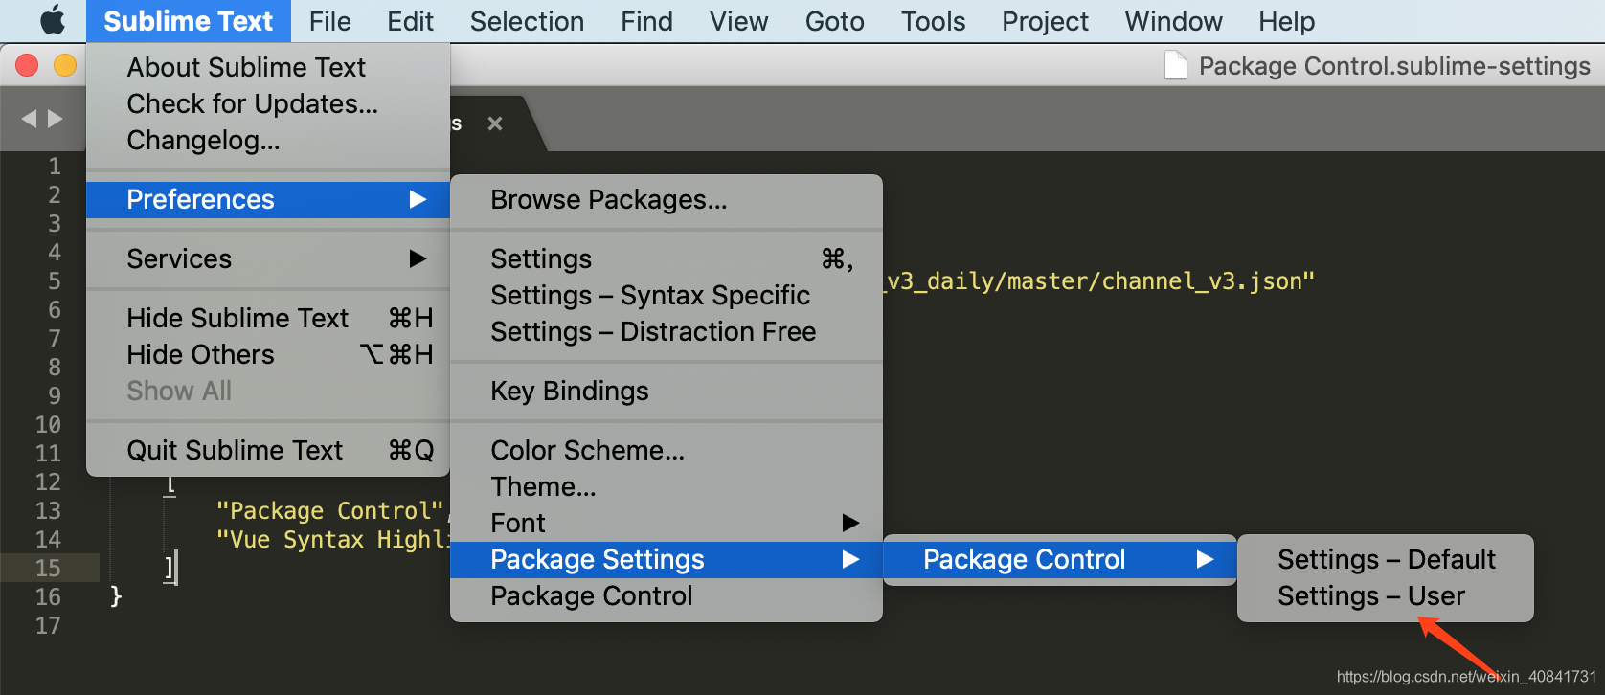
Task: Select the Preferences menu item
Action: (268, 199)
